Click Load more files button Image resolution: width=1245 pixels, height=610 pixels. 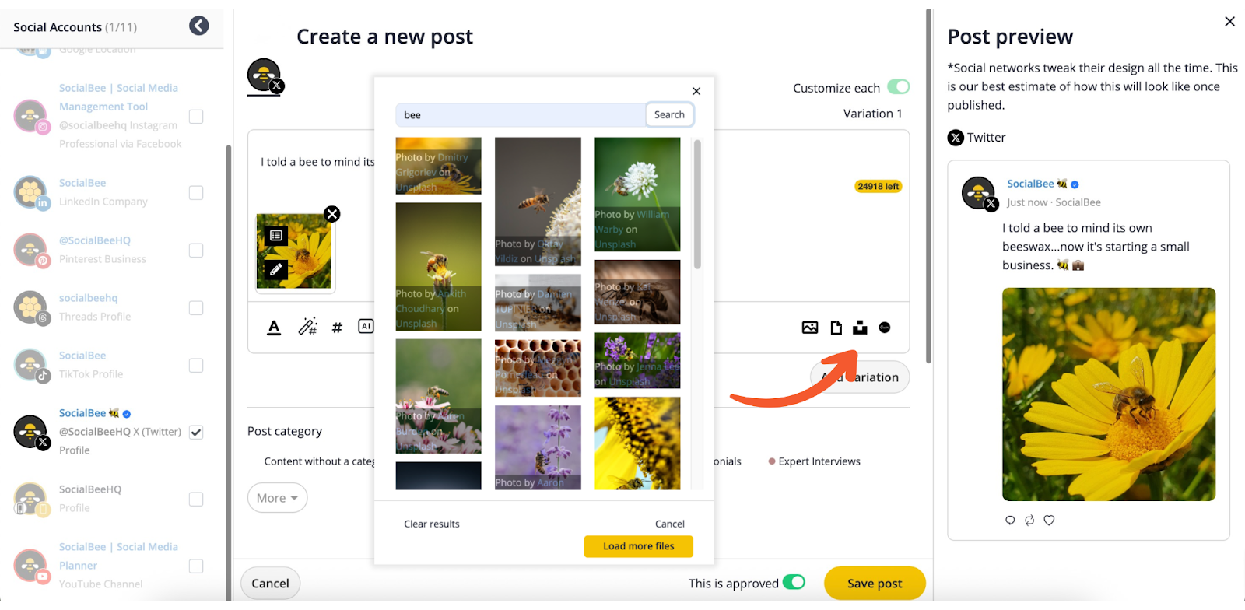coord(639,546)
